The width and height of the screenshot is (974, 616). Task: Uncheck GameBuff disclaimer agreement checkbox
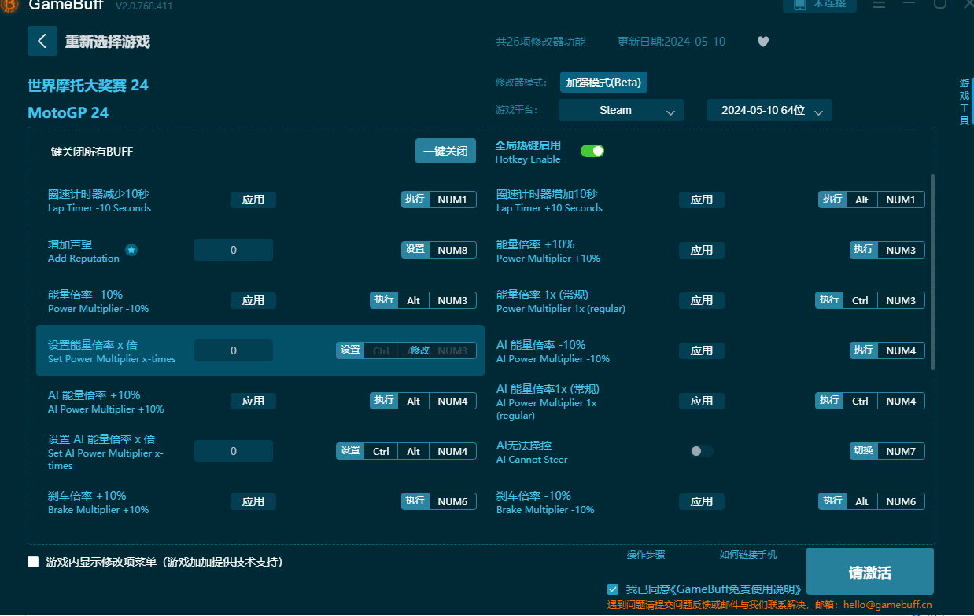coord(613,589)
